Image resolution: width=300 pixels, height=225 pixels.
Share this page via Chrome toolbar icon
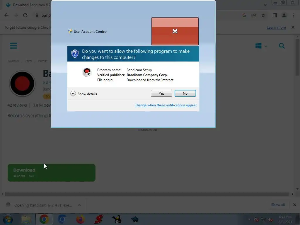pyautogui.click(x=254, y=15)
